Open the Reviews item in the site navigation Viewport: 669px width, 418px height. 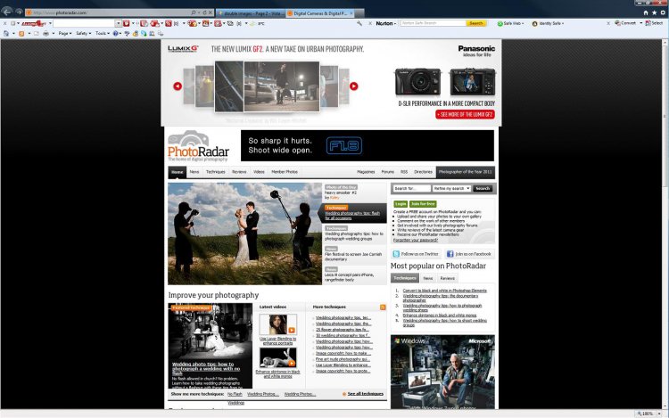click(239, 172)
